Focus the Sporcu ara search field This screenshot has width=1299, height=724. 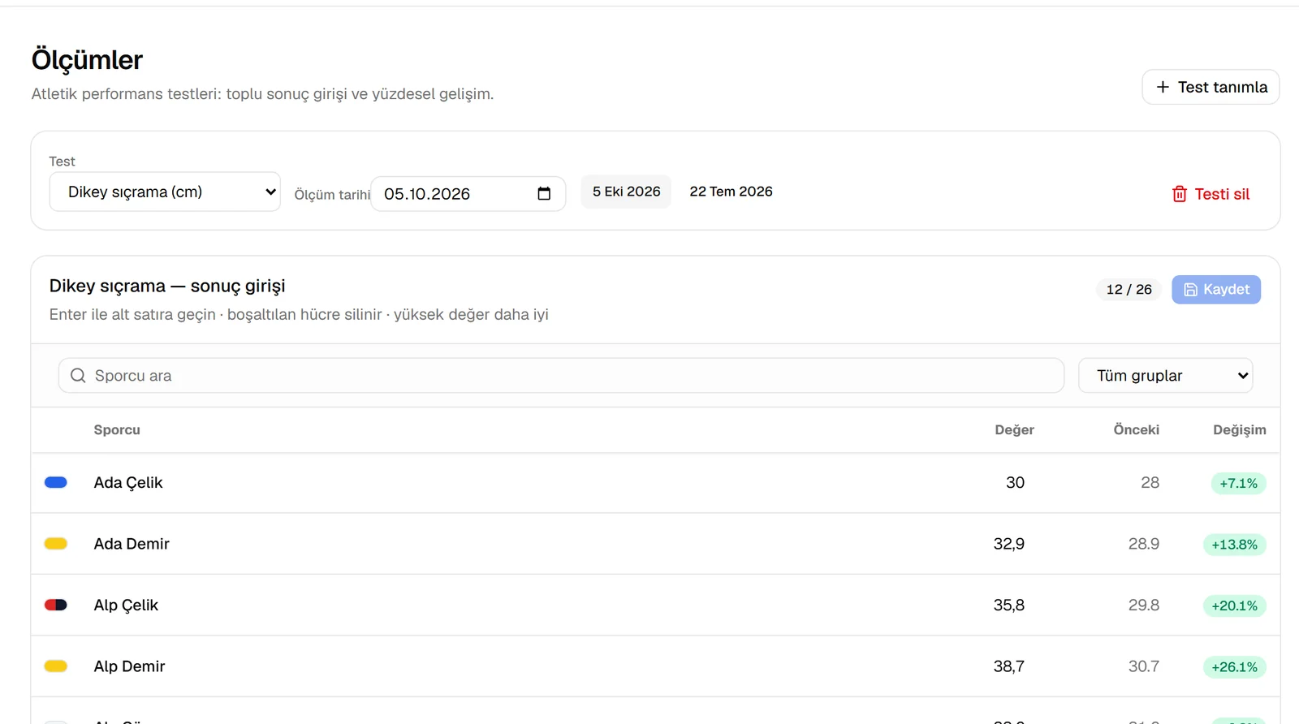tap(561, 375)
